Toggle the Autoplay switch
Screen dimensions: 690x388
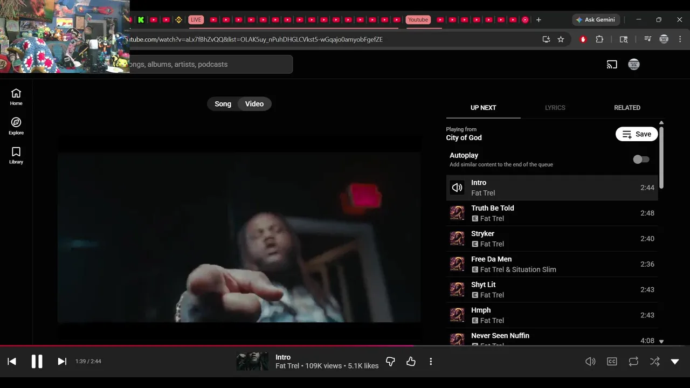pos(641,160)
